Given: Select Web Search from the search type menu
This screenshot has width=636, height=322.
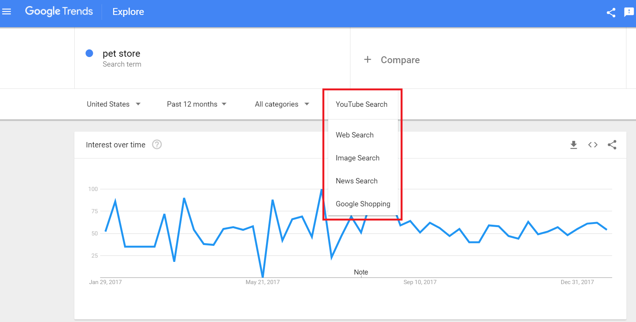Looking at the screenshot, I should (355, 135).
